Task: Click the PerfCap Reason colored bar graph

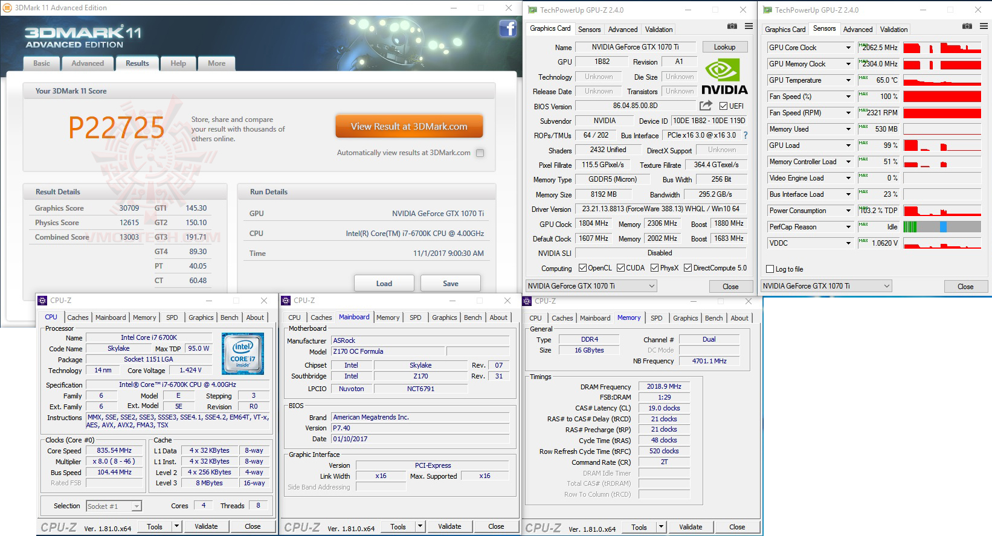Action: pyautogui.click(x=942, y=227)
